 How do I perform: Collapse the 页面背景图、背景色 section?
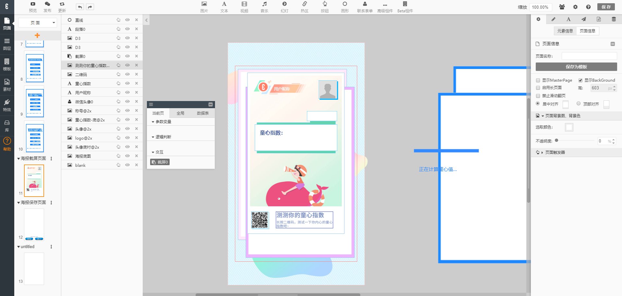coord(543,116)
